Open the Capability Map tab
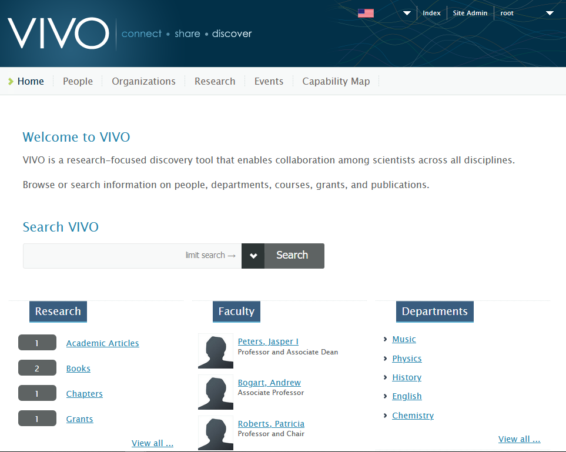This screenshot has width=566, height=452. pos(336,81)
